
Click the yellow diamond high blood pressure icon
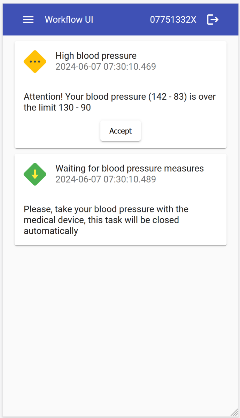coord(35,62)
